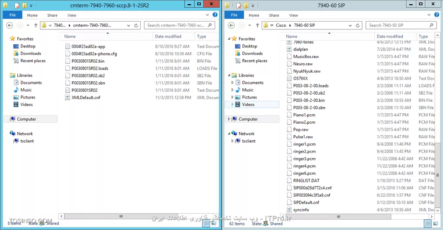Viewport: 443px width, 230px height.
Task: Select tsclient in left window sidebar
Action: point(27,141)
